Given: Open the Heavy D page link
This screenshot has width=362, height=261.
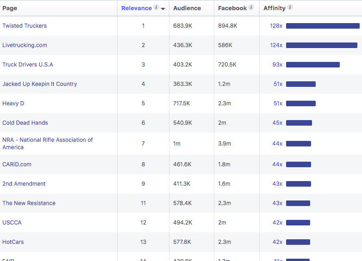Looking at the screenshot, I should pos(13,103).
